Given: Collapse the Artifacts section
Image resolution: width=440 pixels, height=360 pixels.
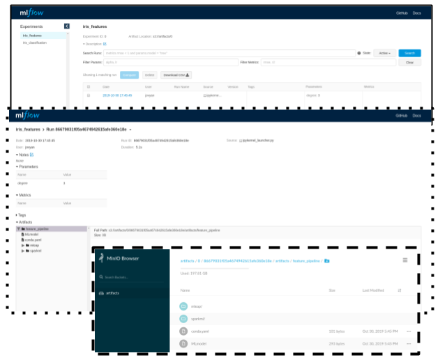Looking at the screenshot, I should [17, 222].
